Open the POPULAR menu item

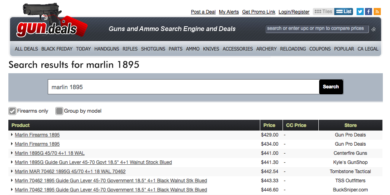point(344,49)
